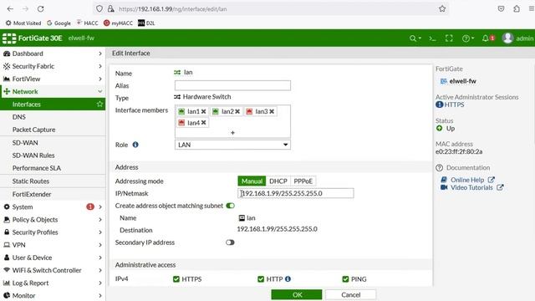The image size is (535, 301).
Task: Open the admin user avatar
Action: pyautogui.click(x=507, y=38)
